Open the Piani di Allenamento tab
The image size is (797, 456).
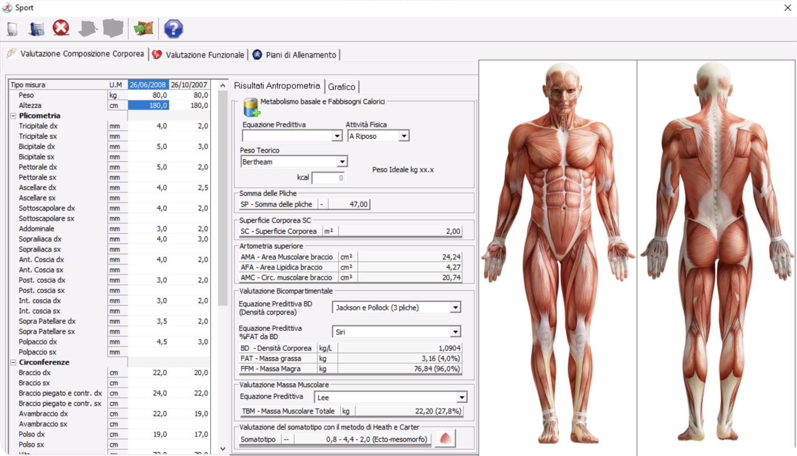coord(295,54)
